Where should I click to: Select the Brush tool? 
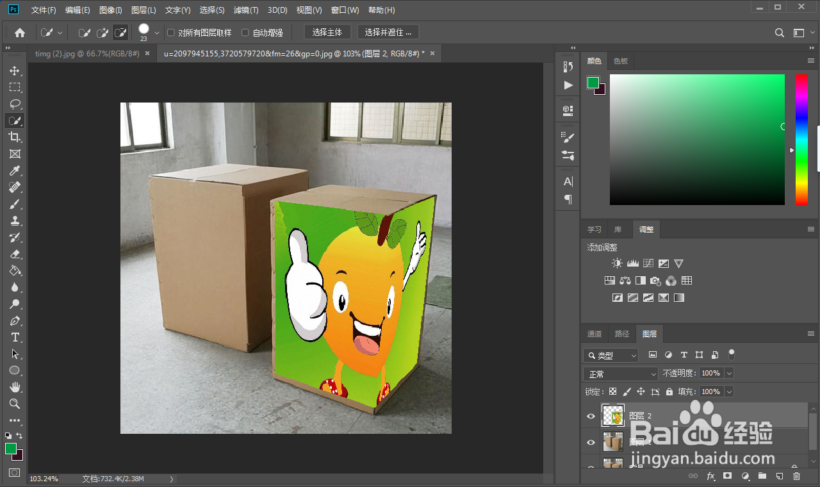15,204
